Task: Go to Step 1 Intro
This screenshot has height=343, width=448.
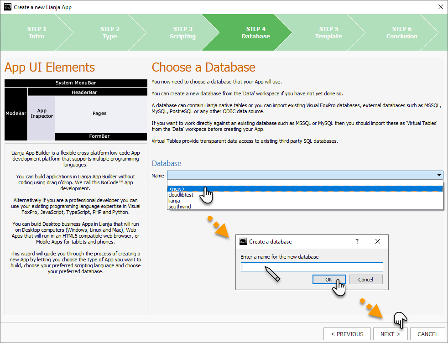Action: click(36, 32)
